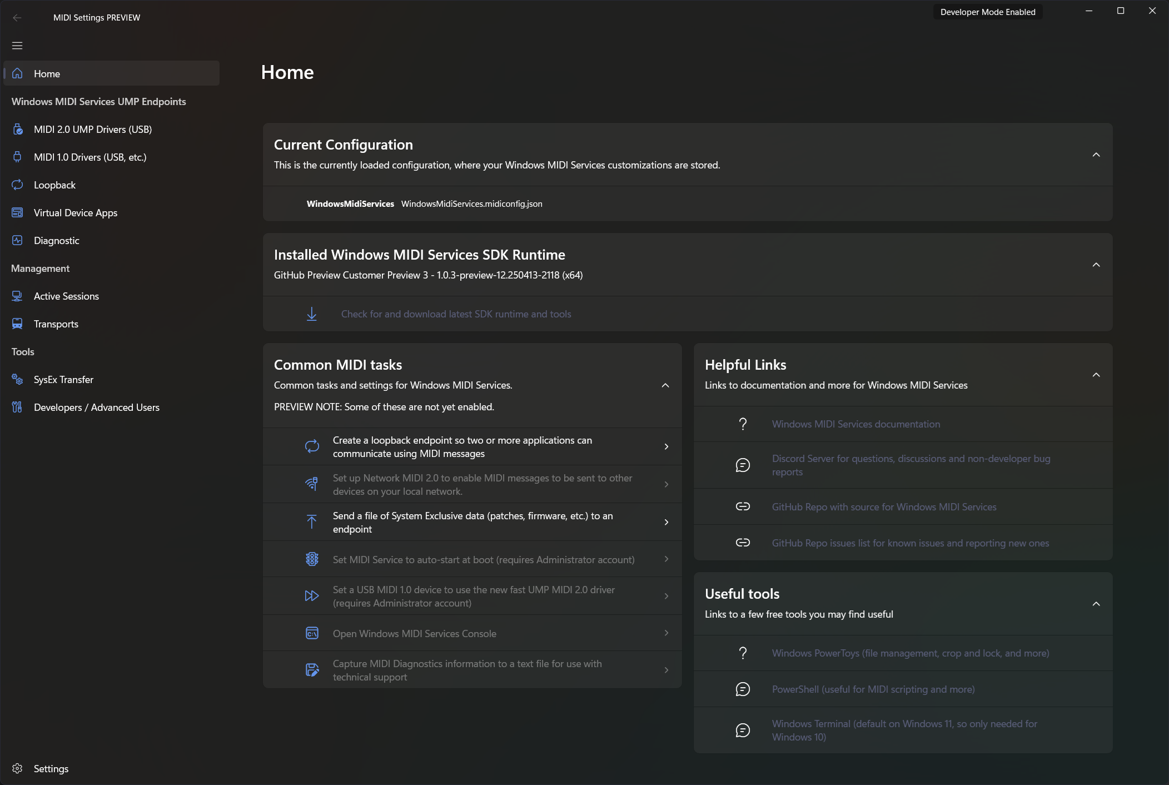Viewport: 1169px width, 785px height.
Task: Click the Virtual Device Apps icon
Action: (x=17, y=212)
